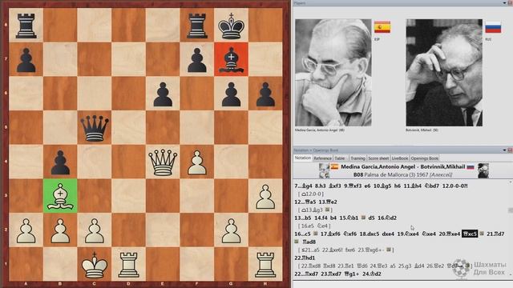This screenshot has height=288, width=513.
Task: Select the black rook on f8
Action: 197,26
